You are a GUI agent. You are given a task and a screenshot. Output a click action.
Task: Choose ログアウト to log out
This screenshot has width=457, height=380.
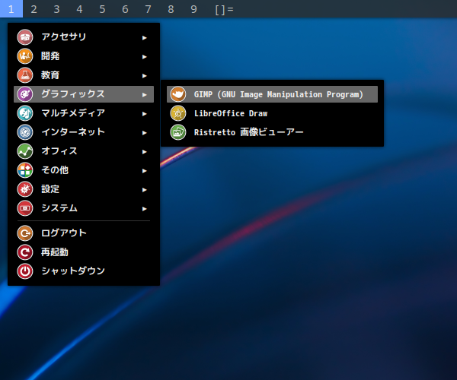click(84, 233)
